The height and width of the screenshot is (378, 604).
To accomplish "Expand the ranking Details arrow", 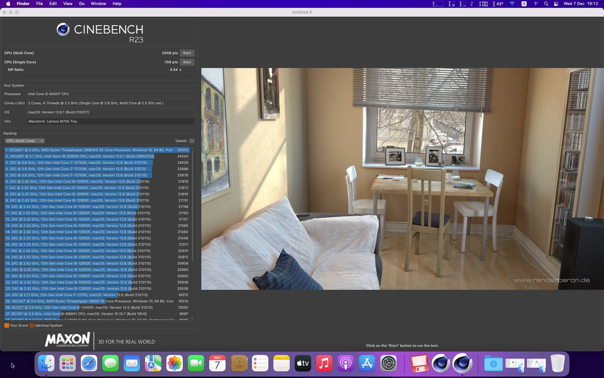I will point(192,141).
